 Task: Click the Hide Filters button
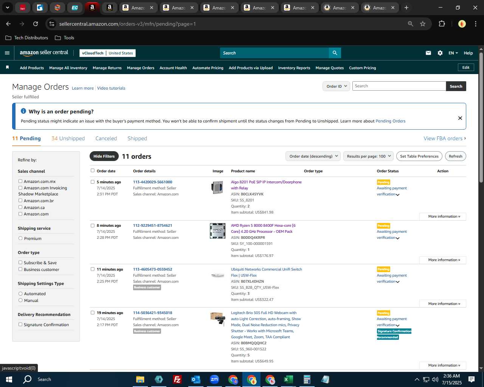(x=104, y=156)
